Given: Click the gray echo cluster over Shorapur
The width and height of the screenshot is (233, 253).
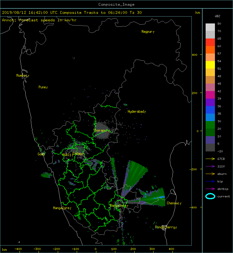Looking at the screenshot, I should 102,131.
